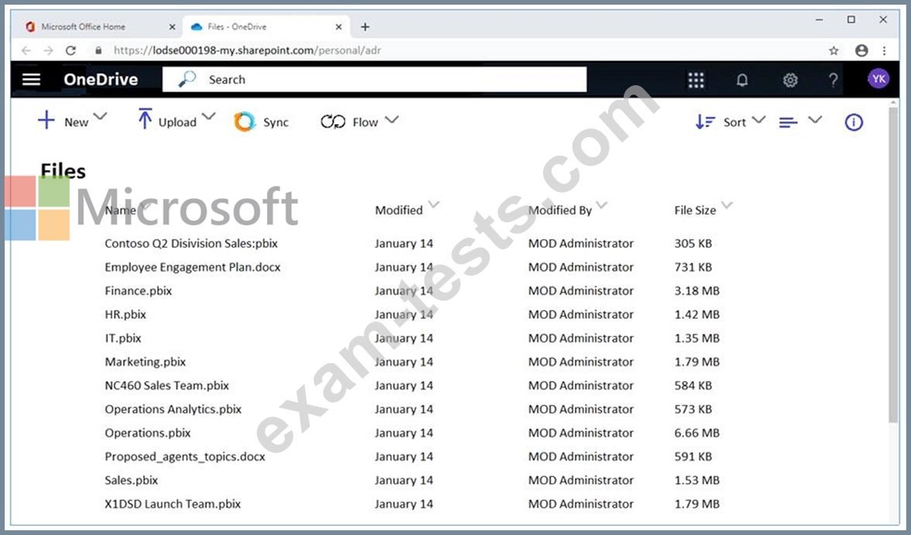This screenshot has width=911, height=535.
Task: Click the view options lines icon
Action: pos(789,122)
